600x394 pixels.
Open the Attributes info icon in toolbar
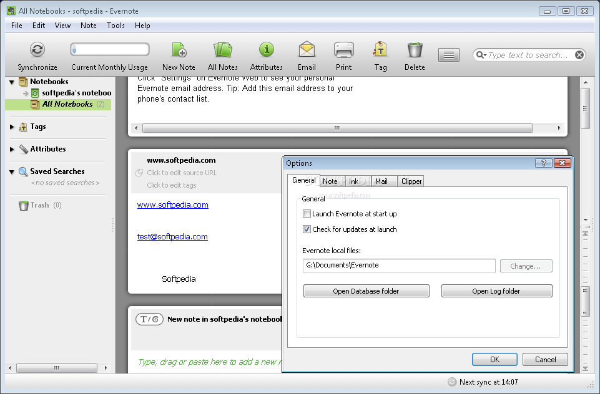(267, 50)
